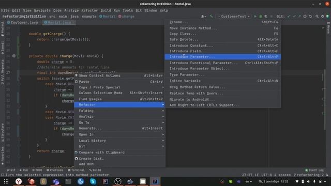Choose Introduce Parameter... refactoring
331x186 pixels.
coord(223,56)
